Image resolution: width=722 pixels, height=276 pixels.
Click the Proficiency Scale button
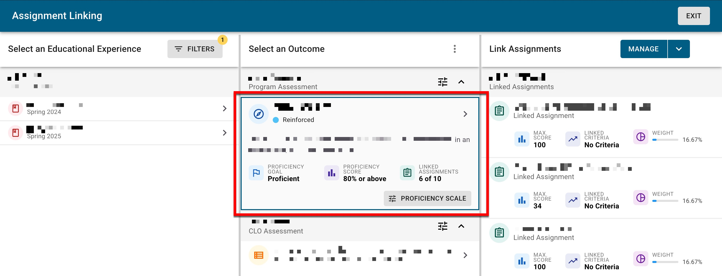pyautogui.click(x=427, y=198)
